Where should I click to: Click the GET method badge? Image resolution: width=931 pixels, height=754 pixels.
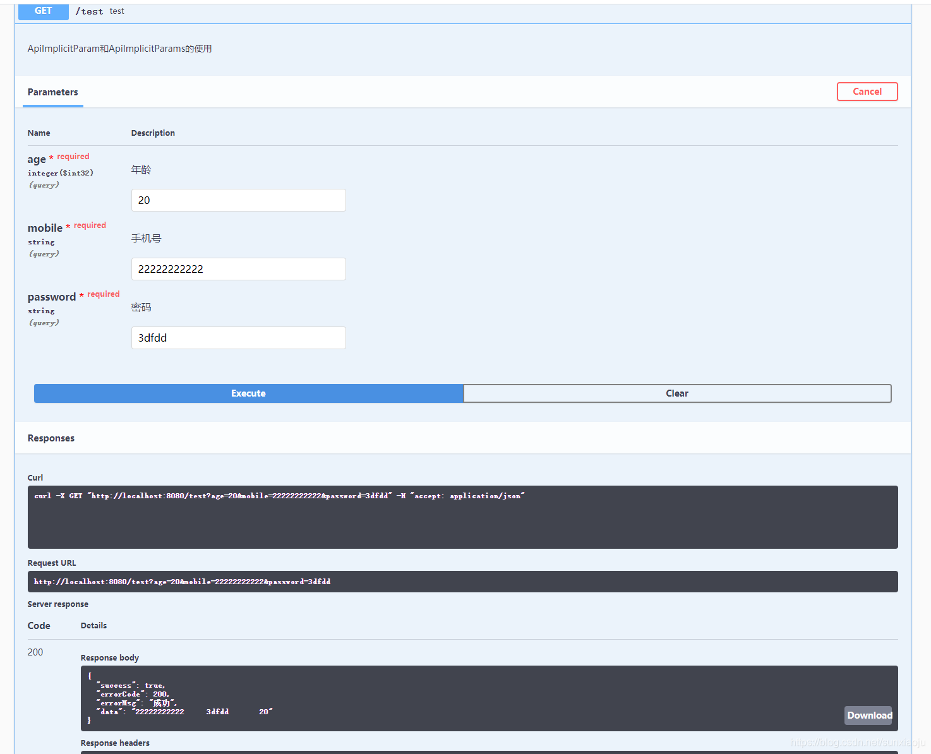43,11
